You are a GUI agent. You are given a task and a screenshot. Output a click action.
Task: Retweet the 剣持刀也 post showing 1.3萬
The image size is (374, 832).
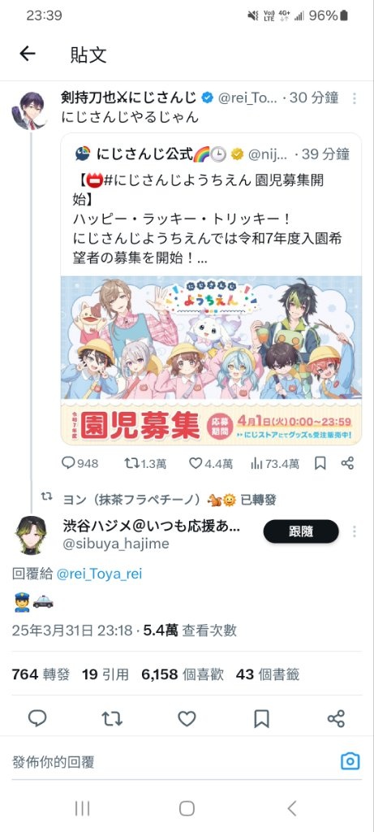click(x=145, y=463)
